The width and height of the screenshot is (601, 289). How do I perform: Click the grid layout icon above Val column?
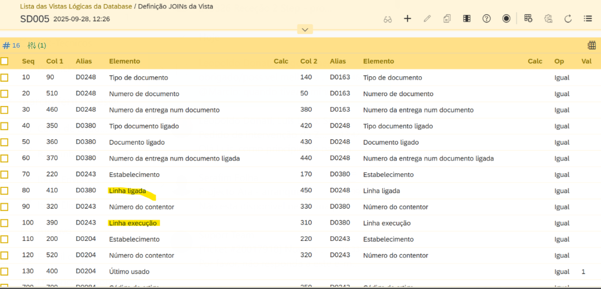[591, 46]
